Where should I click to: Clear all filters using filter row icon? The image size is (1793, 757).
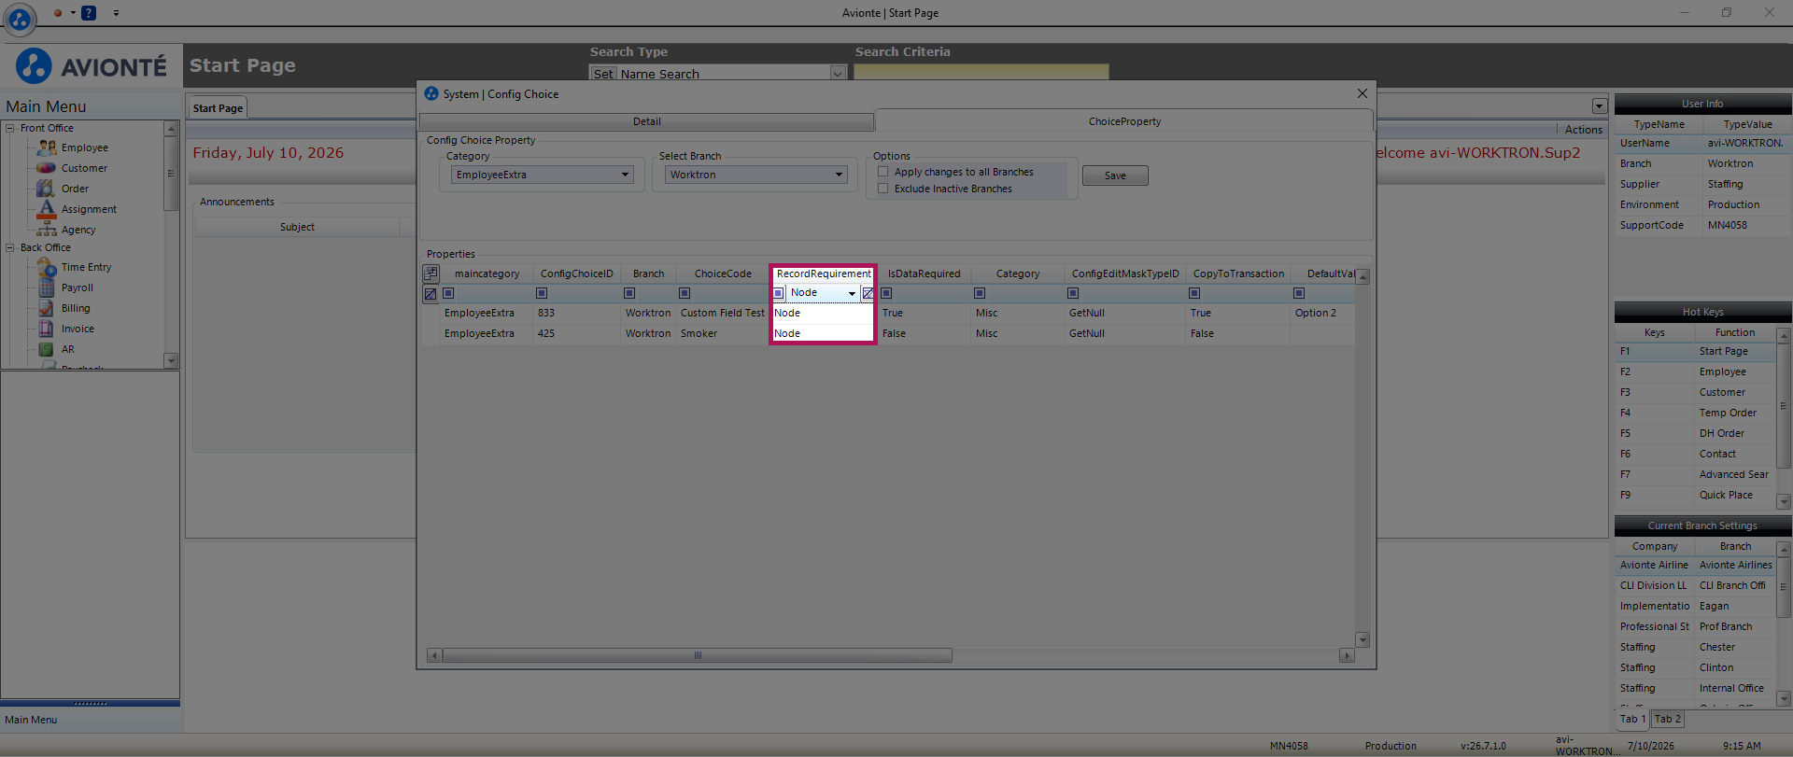click(431, 294)
